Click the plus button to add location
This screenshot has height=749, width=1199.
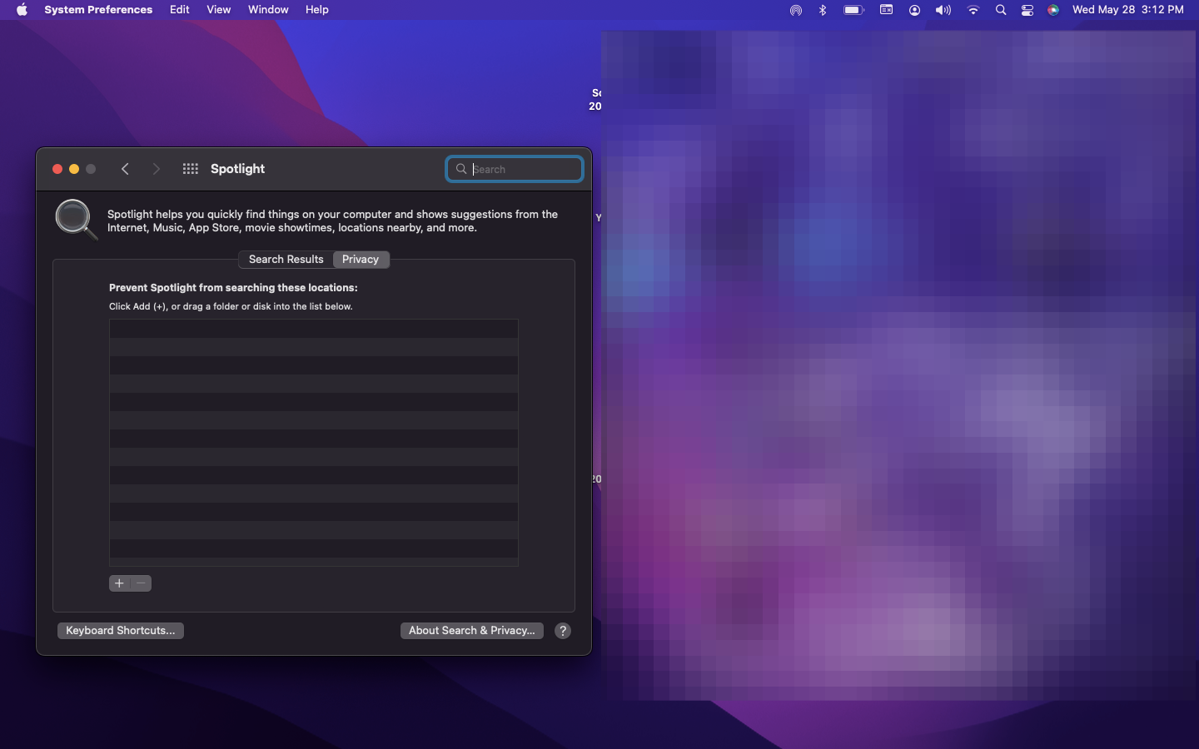pos(119,583)
